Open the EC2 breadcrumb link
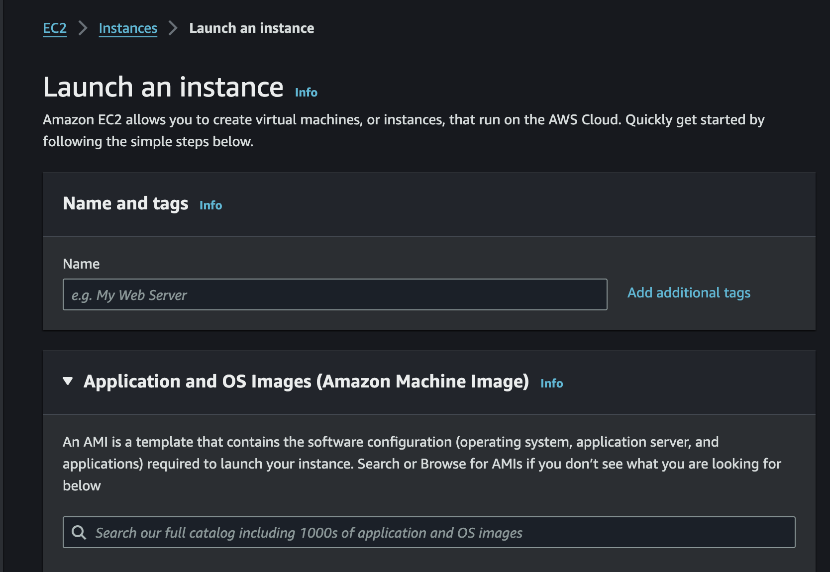Image resolution: width=830 pixels, height=572 pixels. [55, 28]
